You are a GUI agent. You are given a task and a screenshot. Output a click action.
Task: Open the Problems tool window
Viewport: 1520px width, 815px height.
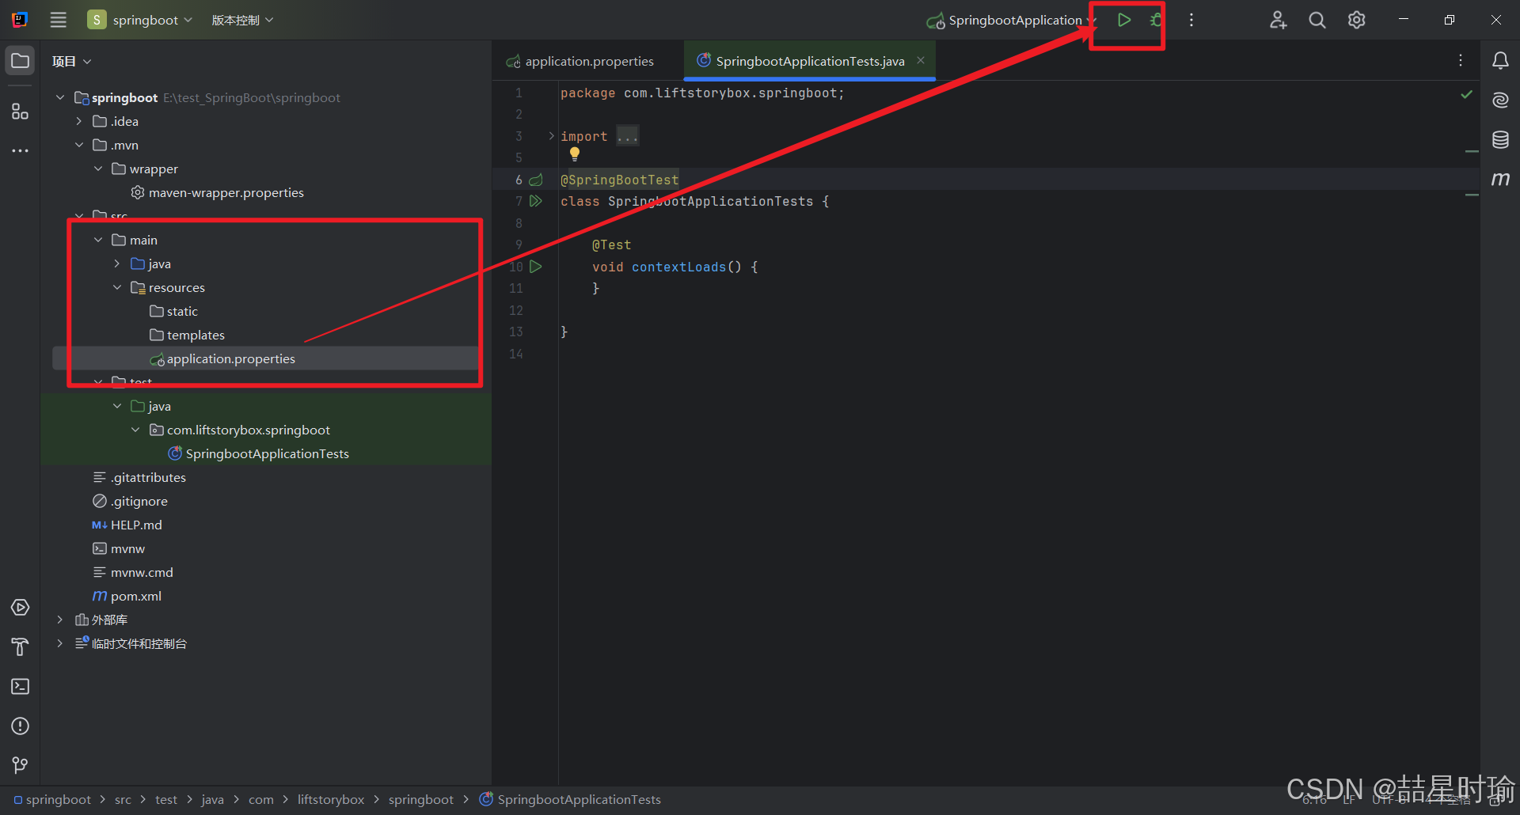[21, 726]
